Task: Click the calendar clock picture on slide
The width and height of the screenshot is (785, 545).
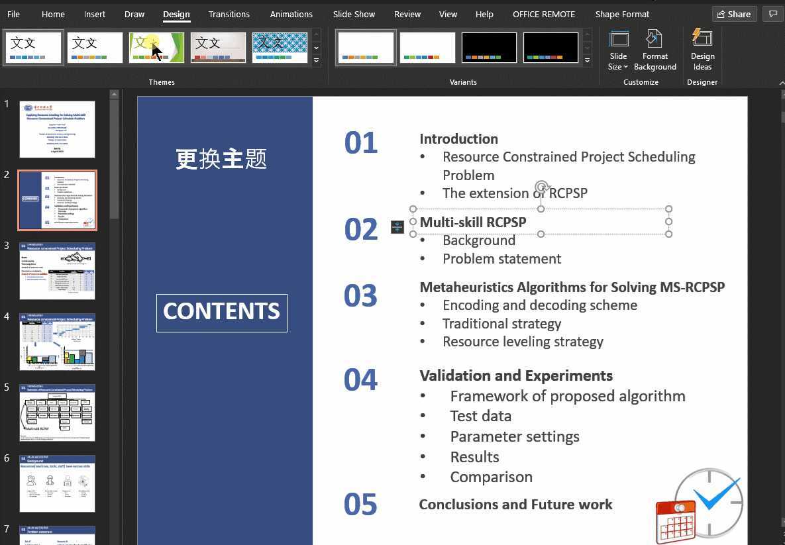Action: click(x=699, y=506)
